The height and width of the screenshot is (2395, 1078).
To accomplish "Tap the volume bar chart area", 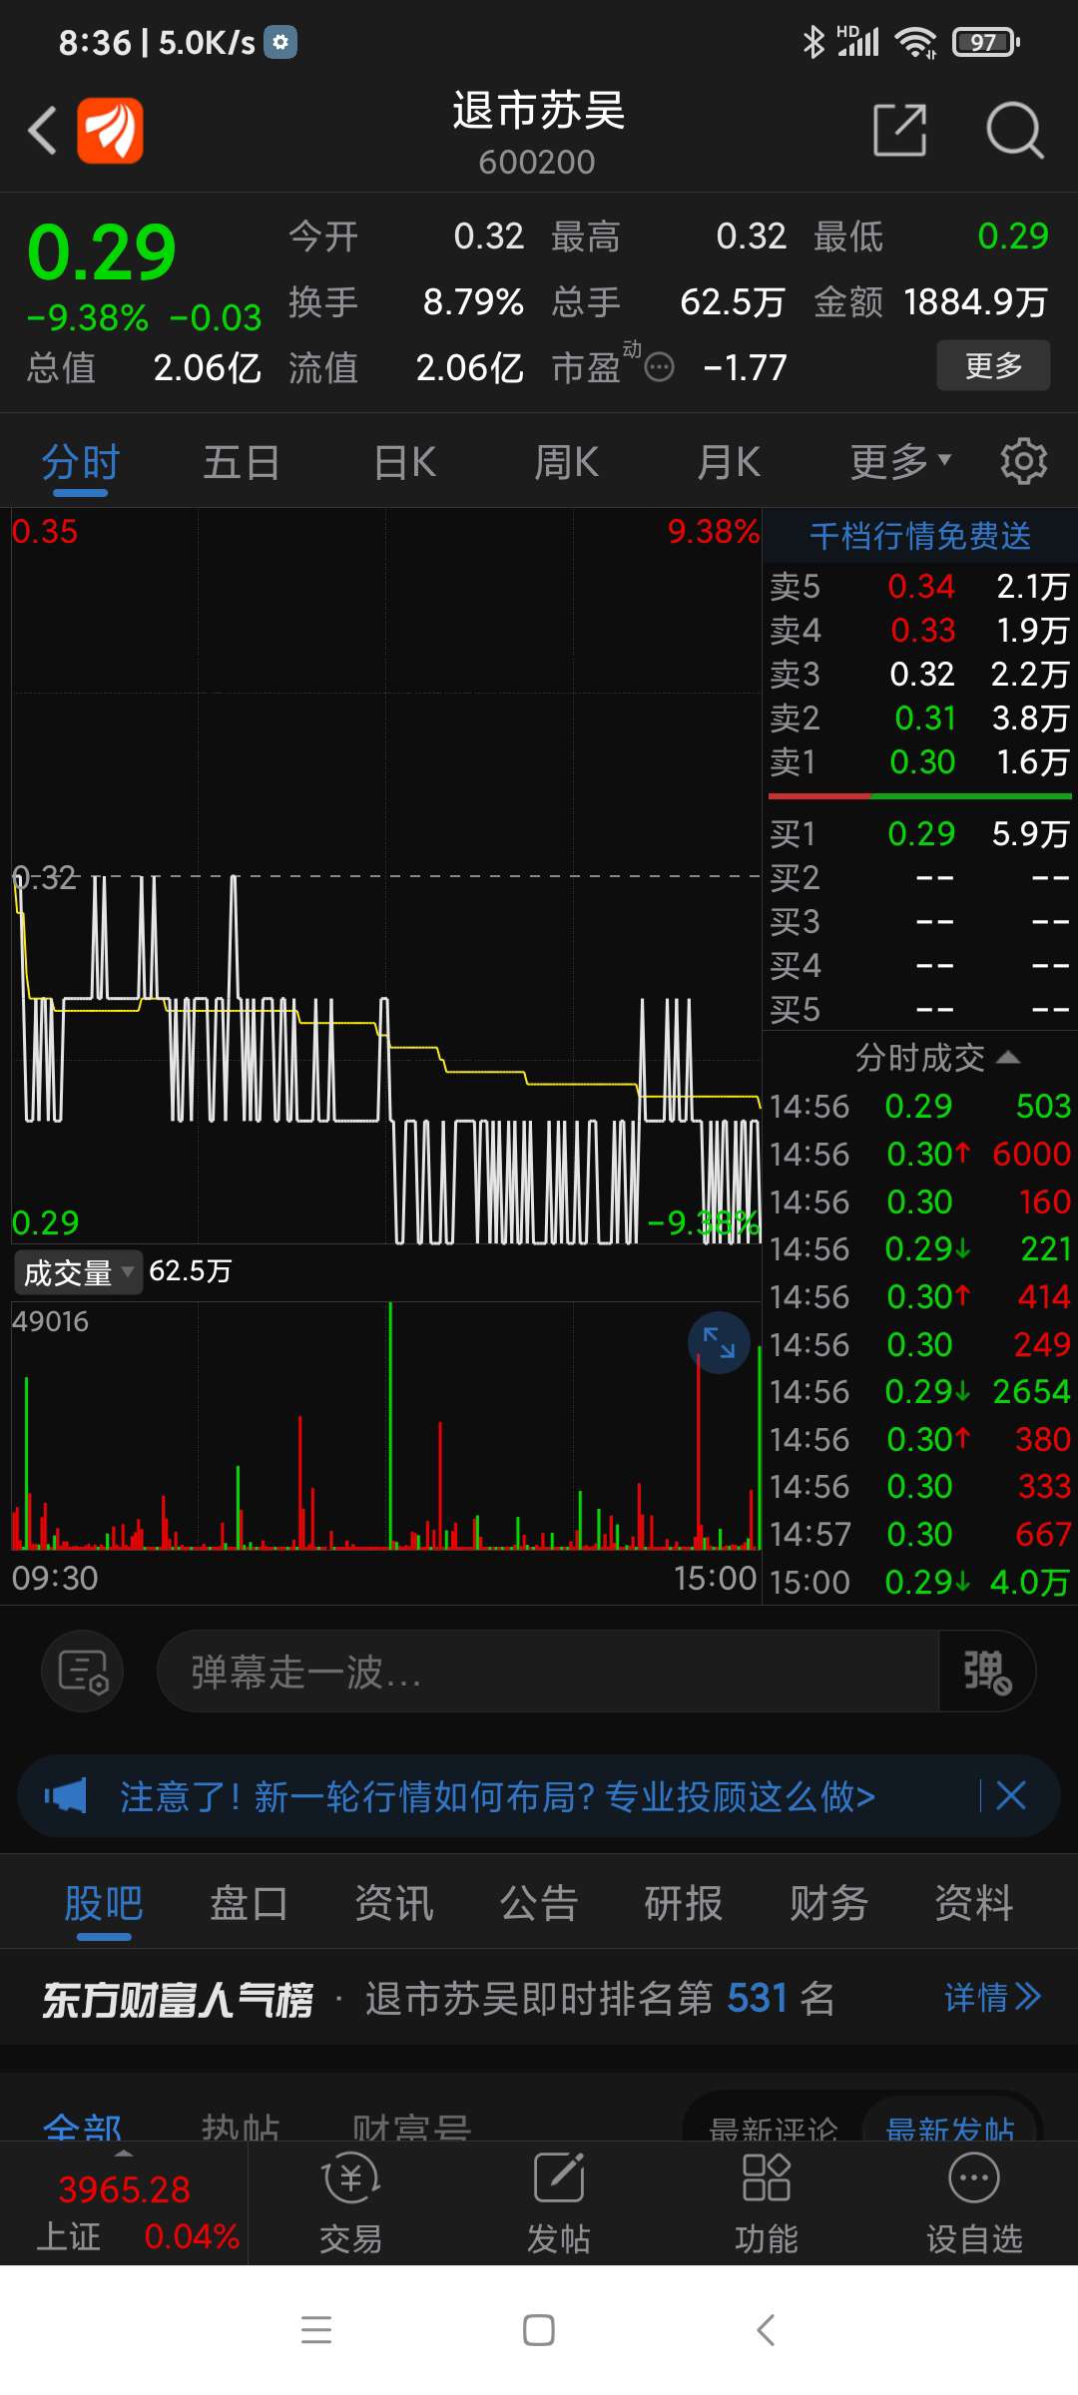I will click(386, 1425).
